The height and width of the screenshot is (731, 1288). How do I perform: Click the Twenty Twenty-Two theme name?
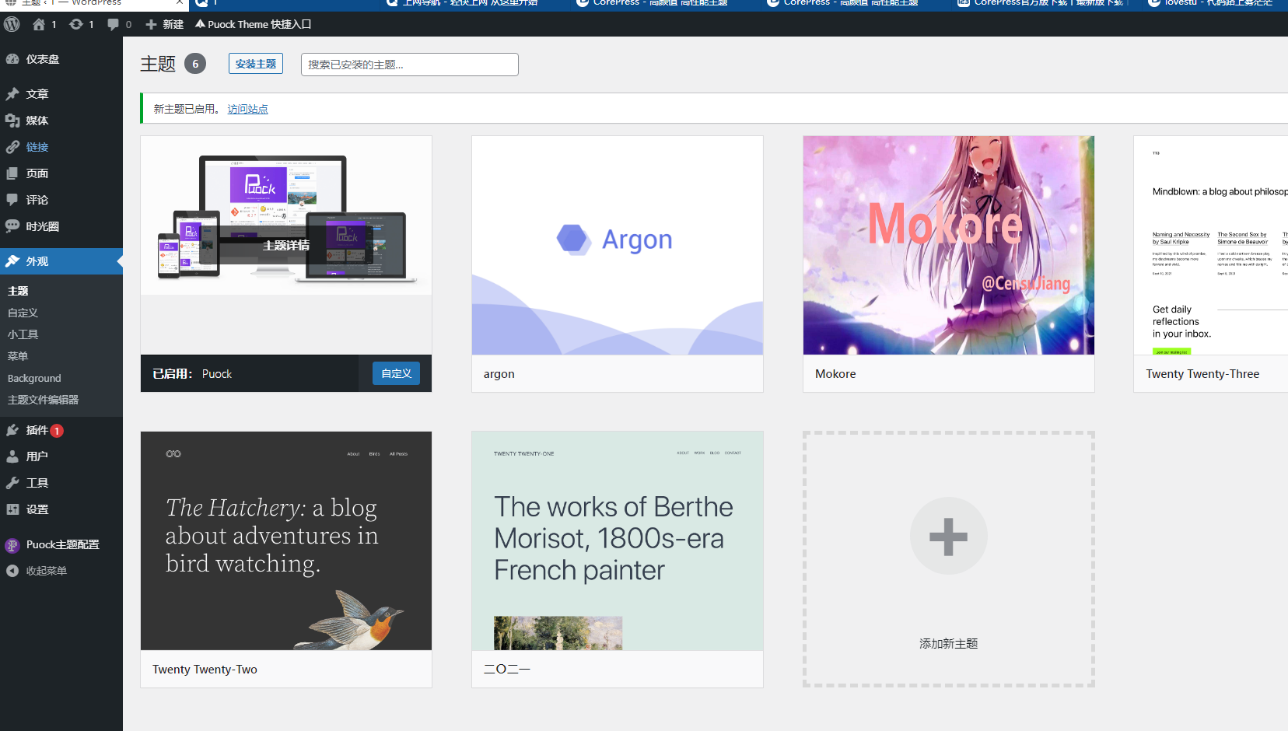(x=205, y=670)
